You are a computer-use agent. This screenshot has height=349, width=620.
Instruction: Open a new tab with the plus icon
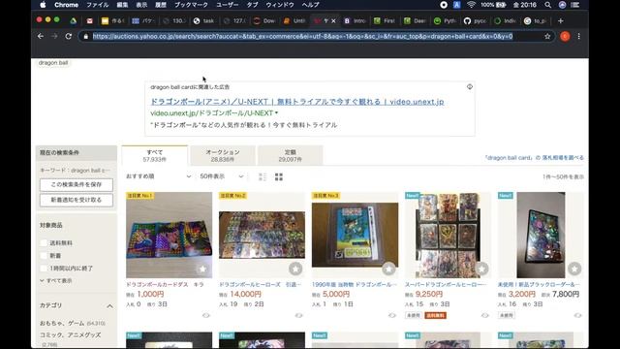[560, 21]
